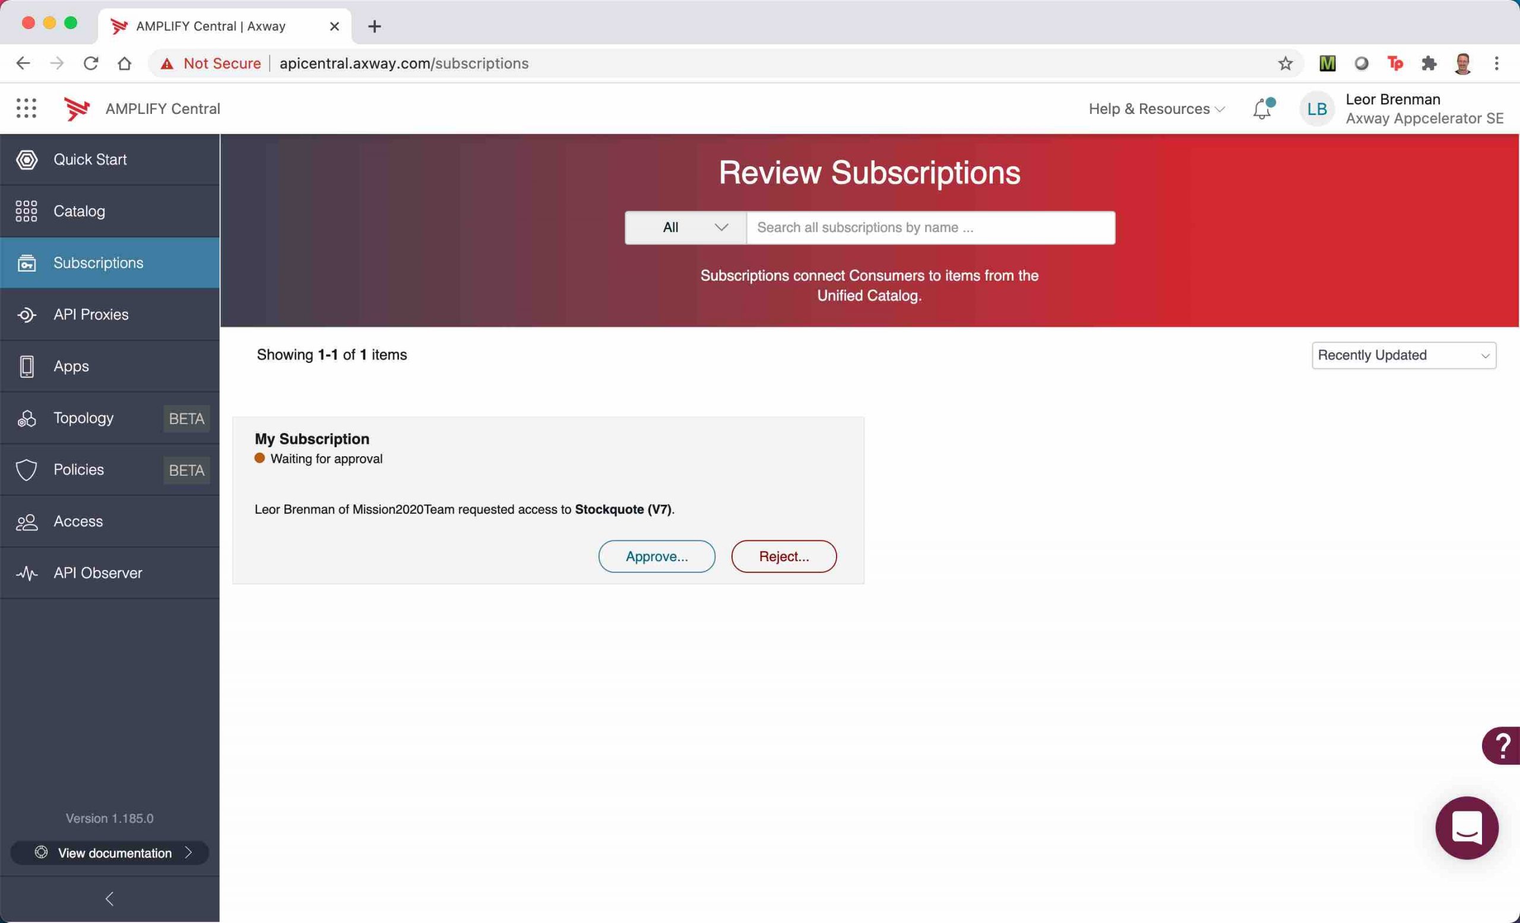Screen dimensions: 1520x923
Task: Click the Leor Brenman user name
Action: 1393,99
